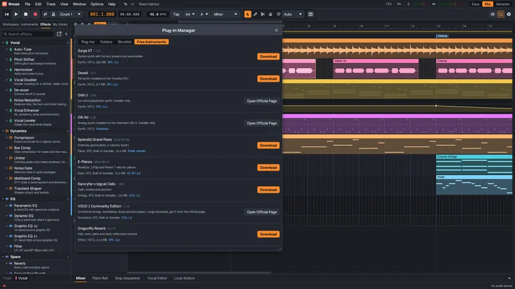Switch to Blocklist tab in Plug-in Manager
The image size is (515, 289).
pyautogui.click(x=124, y=42)
